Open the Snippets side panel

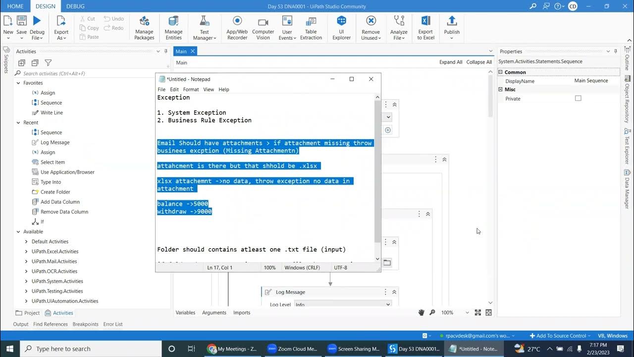click(6, 59)
